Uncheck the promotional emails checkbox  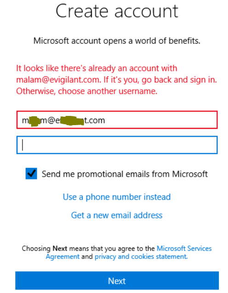coord(31,173)
